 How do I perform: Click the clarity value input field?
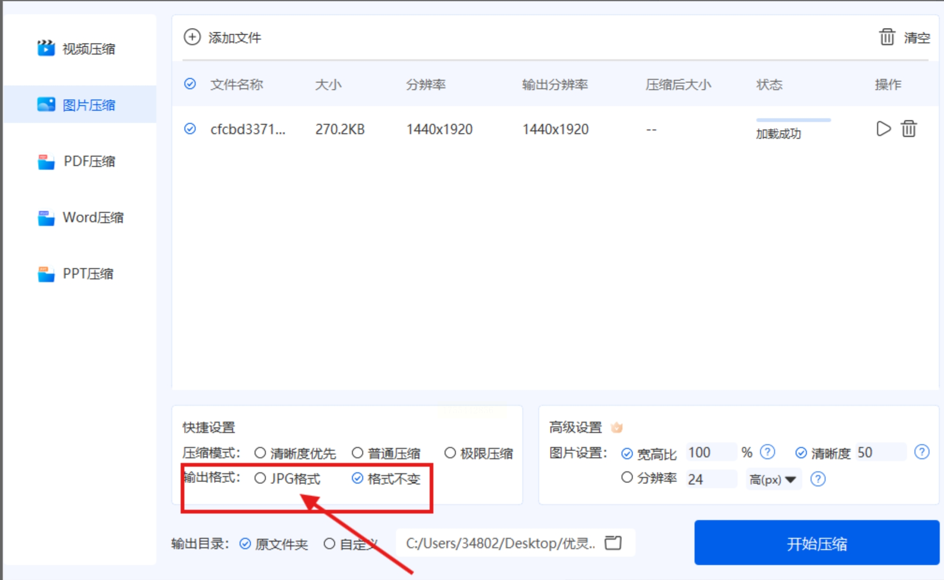click(880, 453)
